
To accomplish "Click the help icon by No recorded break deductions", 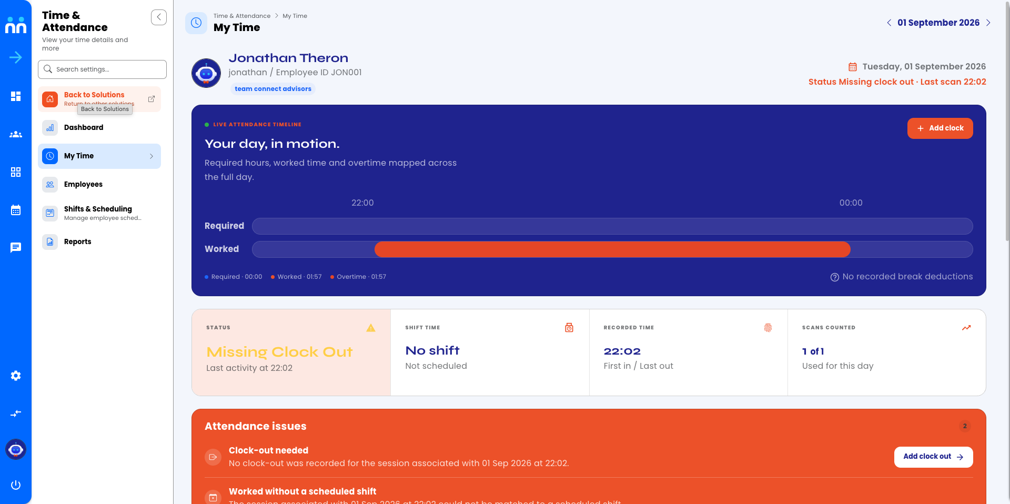I will (x=835, y=277).
